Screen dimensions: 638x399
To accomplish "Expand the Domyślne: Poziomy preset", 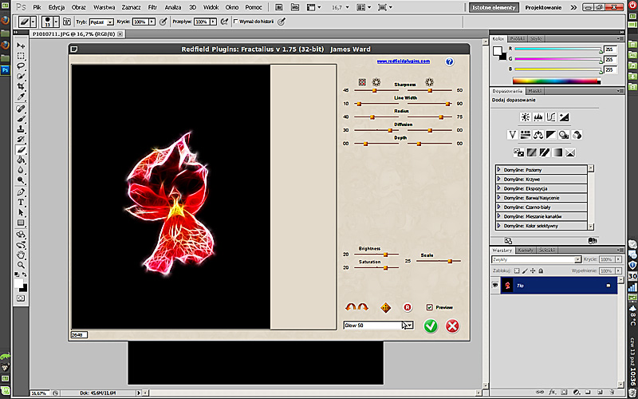I will (499, 169).
